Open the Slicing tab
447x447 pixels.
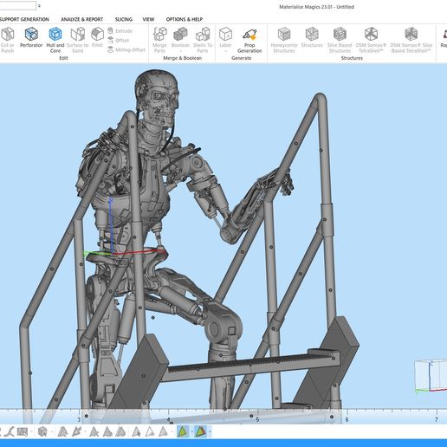124,19
